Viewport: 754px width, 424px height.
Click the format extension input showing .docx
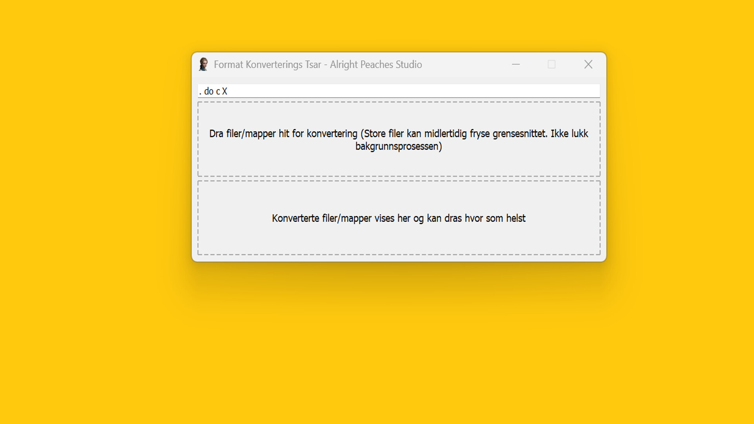398,90
